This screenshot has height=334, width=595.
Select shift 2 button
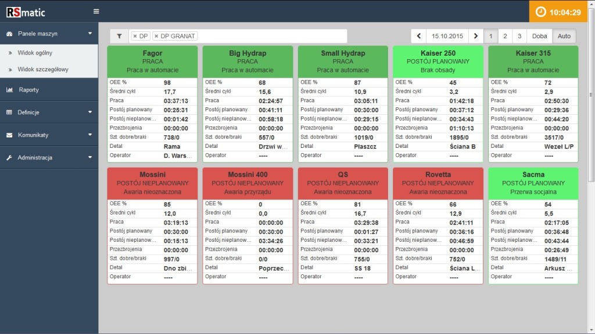coord(505,36)
